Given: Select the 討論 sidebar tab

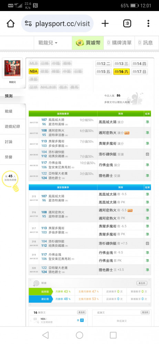Looking at the screenshot, I should [x=13, y=142].
